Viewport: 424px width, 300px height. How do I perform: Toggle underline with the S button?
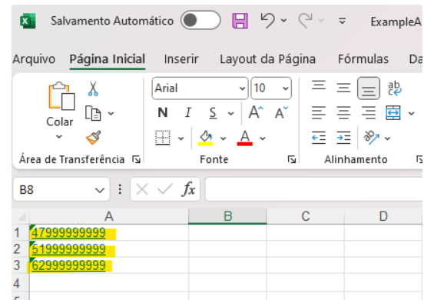point(213,113)
